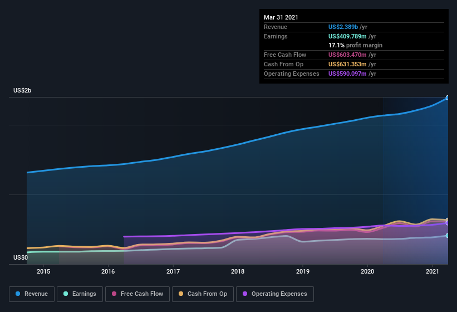Click the 2015 x-axis label
The image size is (457, 312).
click(x=43, y=271)
